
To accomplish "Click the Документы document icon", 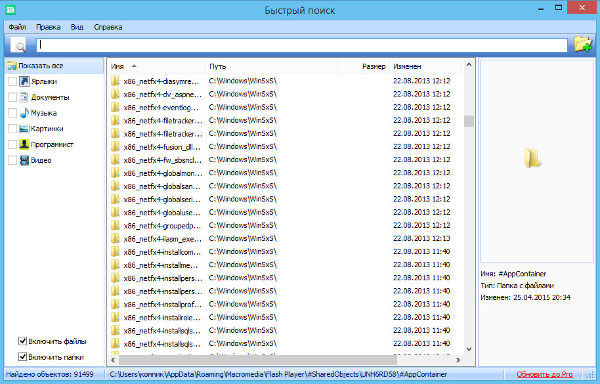I will pyautogui.click(x=24, y=97).
